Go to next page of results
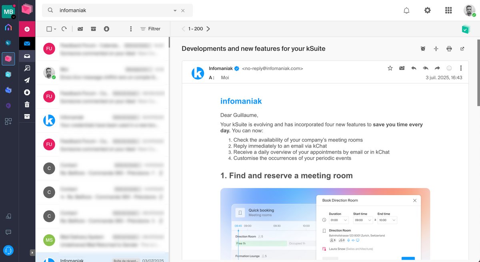480x262 pixels. pos(208,29)
